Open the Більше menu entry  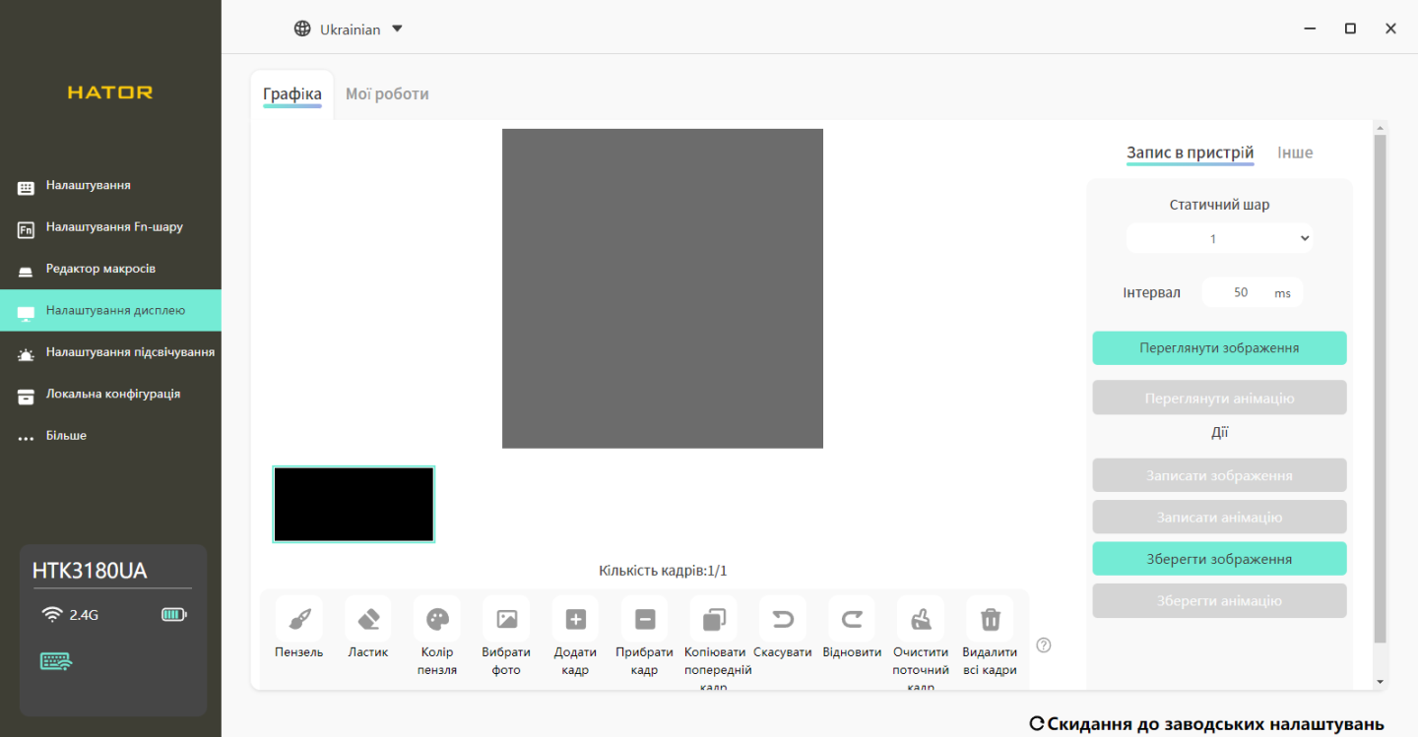pyautogui.click(x=110, y=435)
